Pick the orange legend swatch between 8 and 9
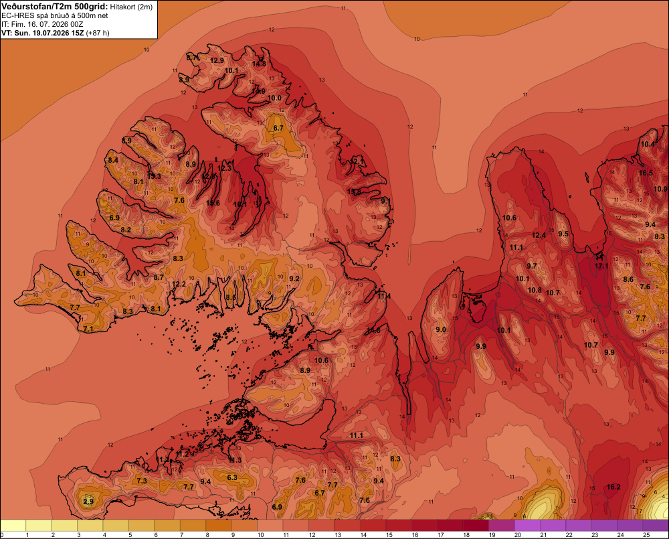The height and width of the screenshot is (539, 669). coord(219,525)
